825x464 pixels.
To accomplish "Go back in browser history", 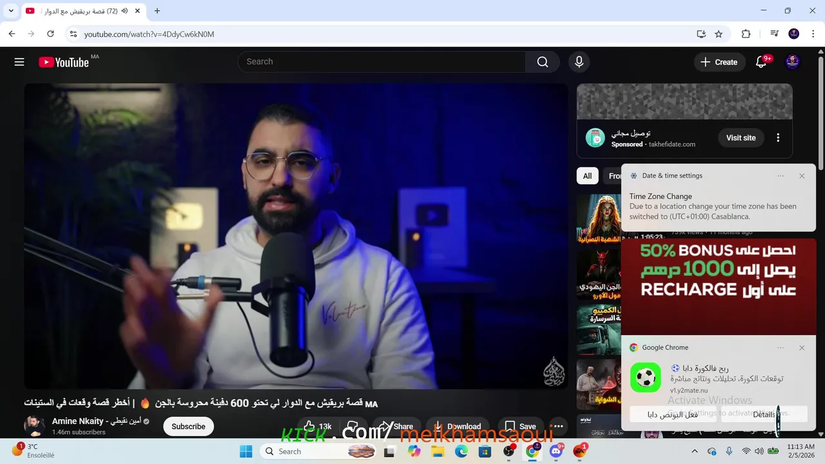I will point(12,34).
